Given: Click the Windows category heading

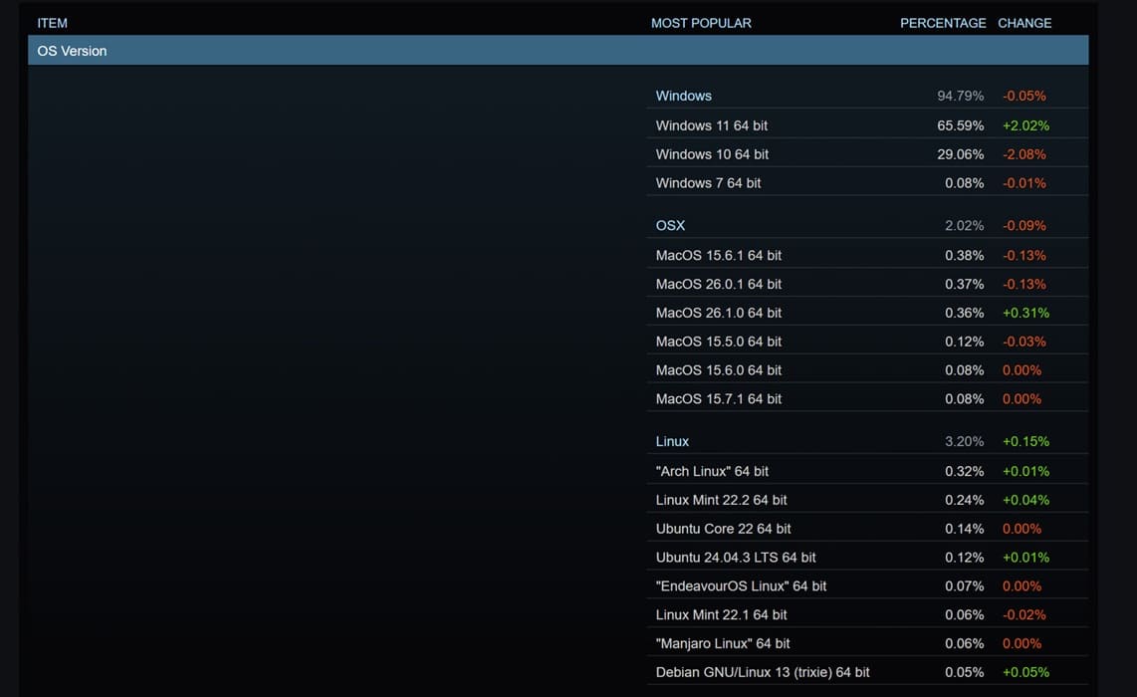Looking at the screenshot, I should (x=683, y=96).
